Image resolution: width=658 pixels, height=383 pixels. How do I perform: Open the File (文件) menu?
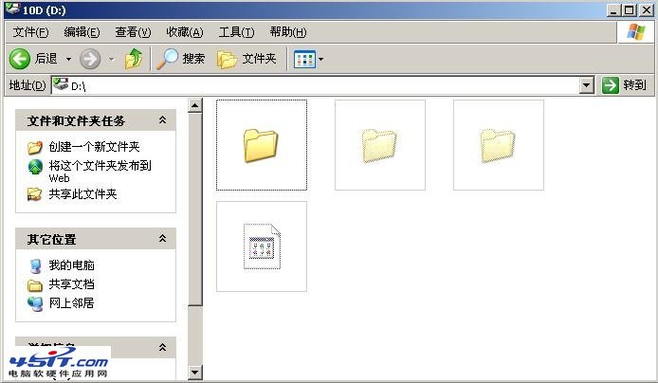point(30,32)
